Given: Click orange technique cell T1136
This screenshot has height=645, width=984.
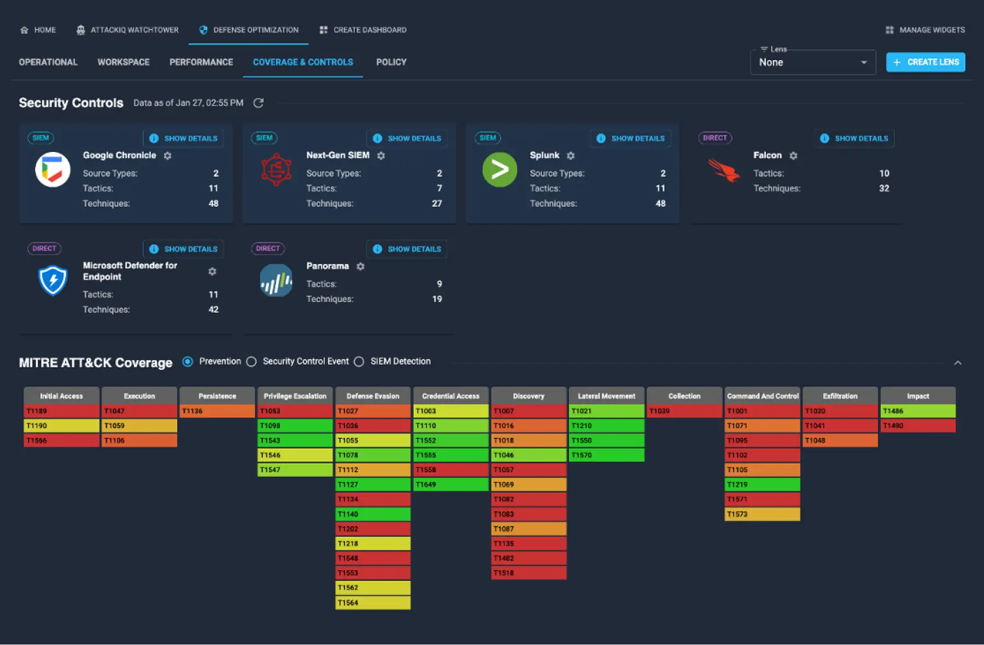Looking at the screenshot, I should (x=218, y=411).
